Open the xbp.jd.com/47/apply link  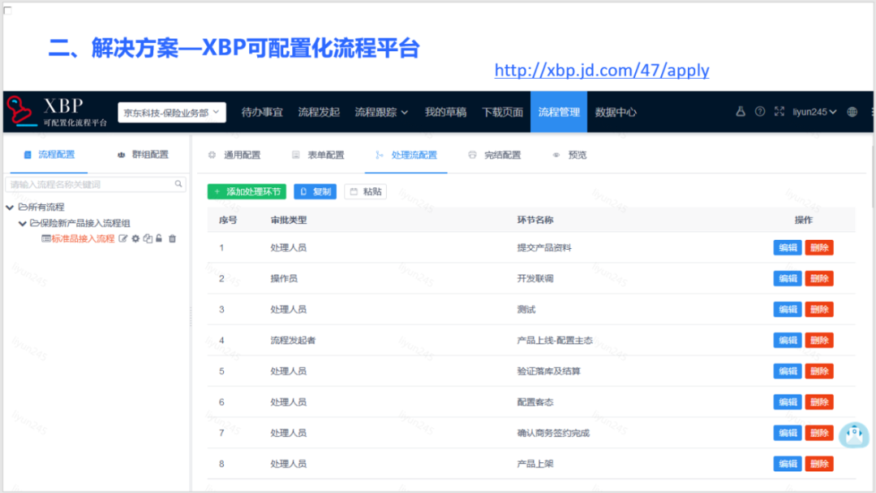pyautogui.click(x=602, y=71)
